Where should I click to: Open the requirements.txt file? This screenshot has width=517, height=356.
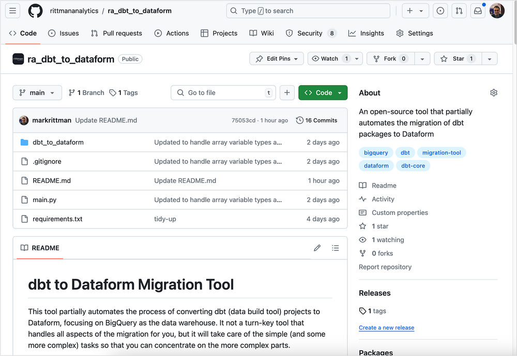coord(57,219)
